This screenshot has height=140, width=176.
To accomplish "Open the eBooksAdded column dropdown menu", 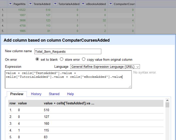I will pyautogui.click(x=83, y=4).
